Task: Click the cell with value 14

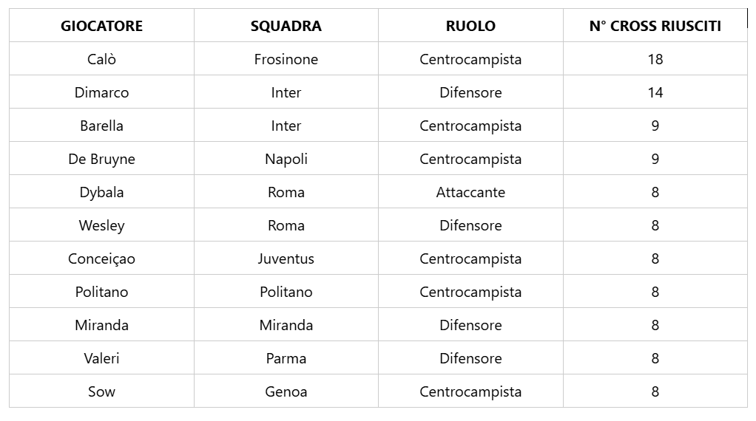Action: point(655,92)
